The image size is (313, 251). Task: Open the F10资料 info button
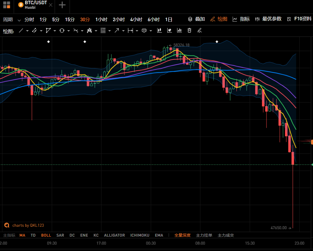[299, 19]
